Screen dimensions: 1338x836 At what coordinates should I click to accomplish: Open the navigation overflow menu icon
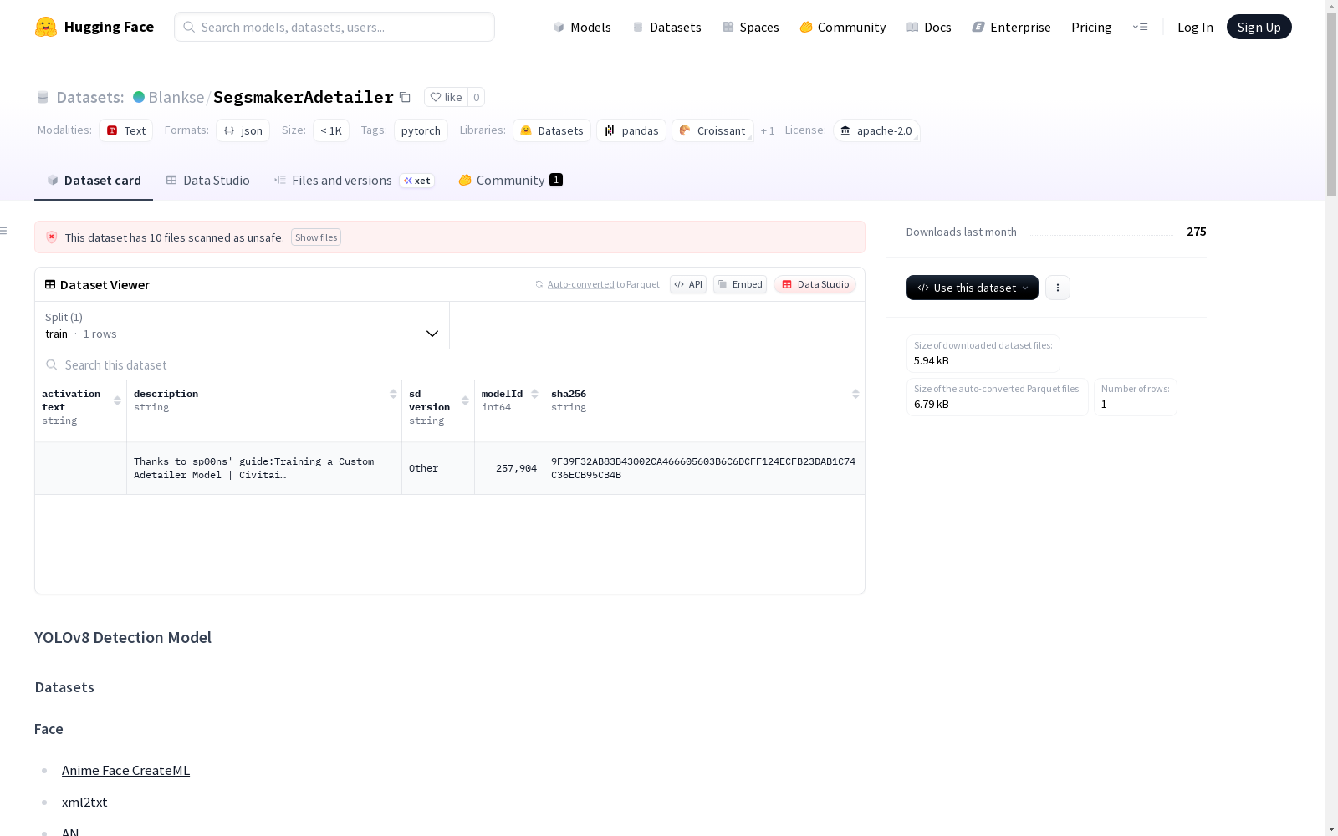(x=1140, y=27)
